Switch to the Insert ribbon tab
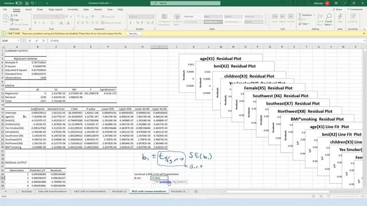 [x=28, y=10]
